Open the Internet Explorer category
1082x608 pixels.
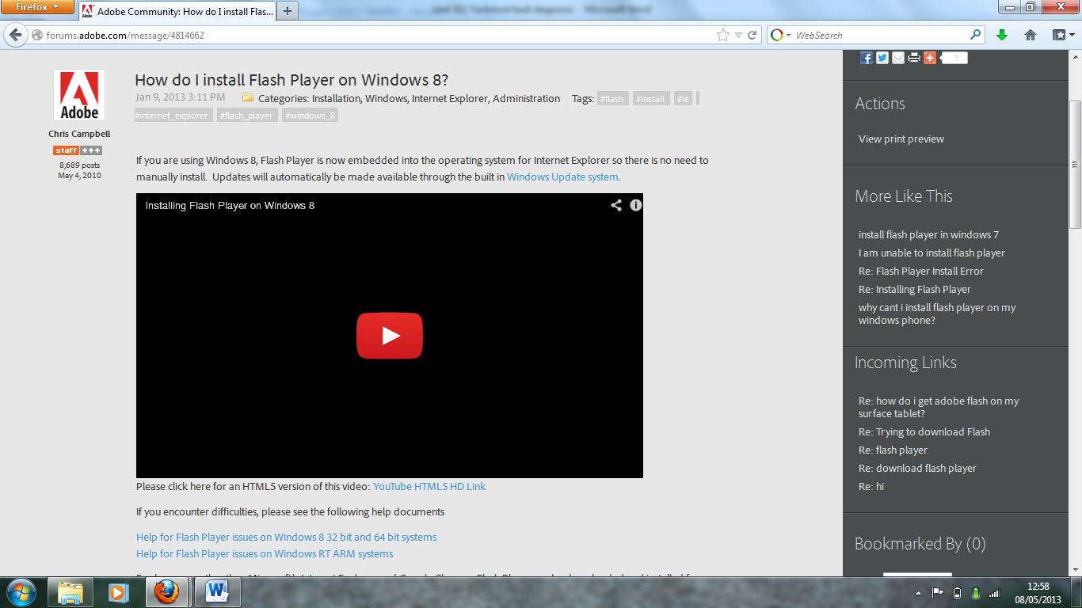[x=449, y=99]
